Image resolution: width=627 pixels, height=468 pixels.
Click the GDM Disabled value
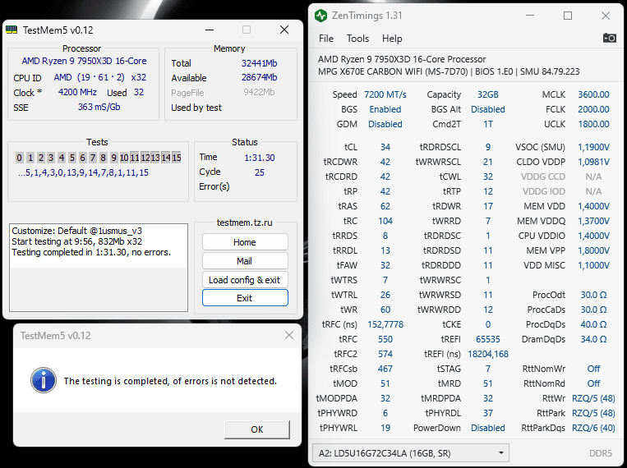tap(385, 124)
